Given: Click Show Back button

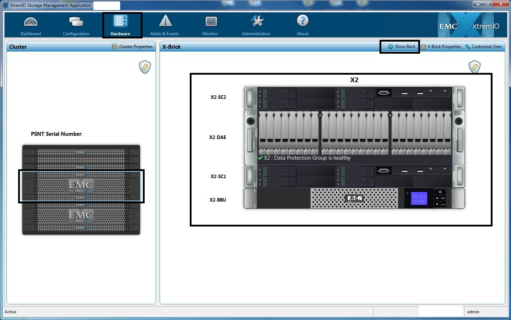Looking at the screenshot, I should pyautogui.click(x=402, y=47).
